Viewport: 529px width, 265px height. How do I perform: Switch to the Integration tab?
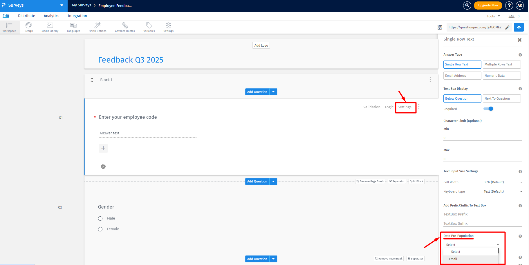77,16
